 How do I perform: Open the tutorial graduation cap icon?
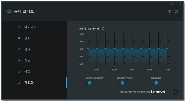tap(170, 11)
